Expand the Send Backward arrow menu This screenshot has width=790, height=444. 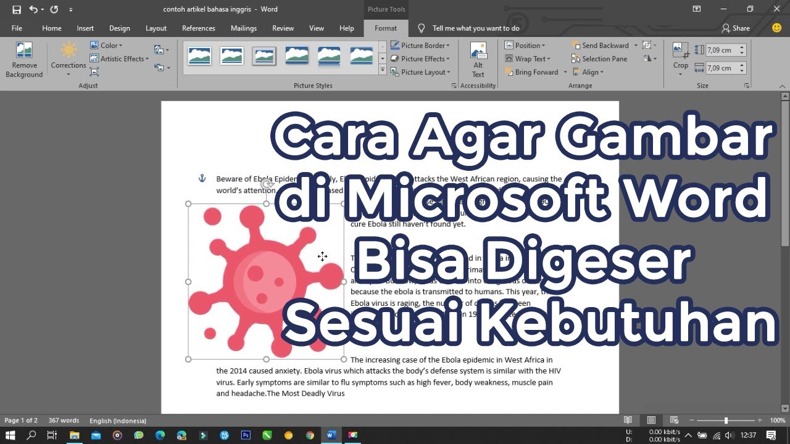tap(636, 46)
